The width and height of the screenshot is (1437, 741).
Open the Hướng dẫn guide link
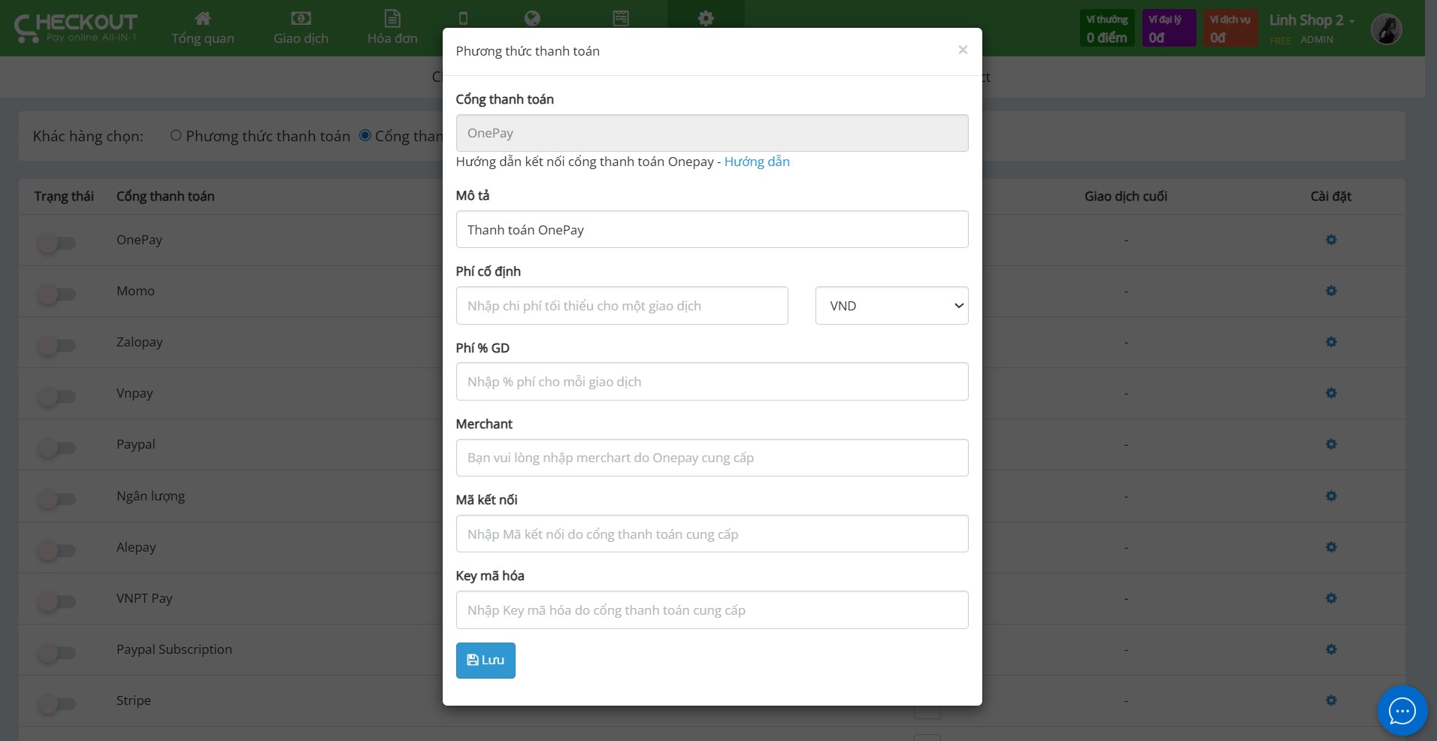[757, 162]
